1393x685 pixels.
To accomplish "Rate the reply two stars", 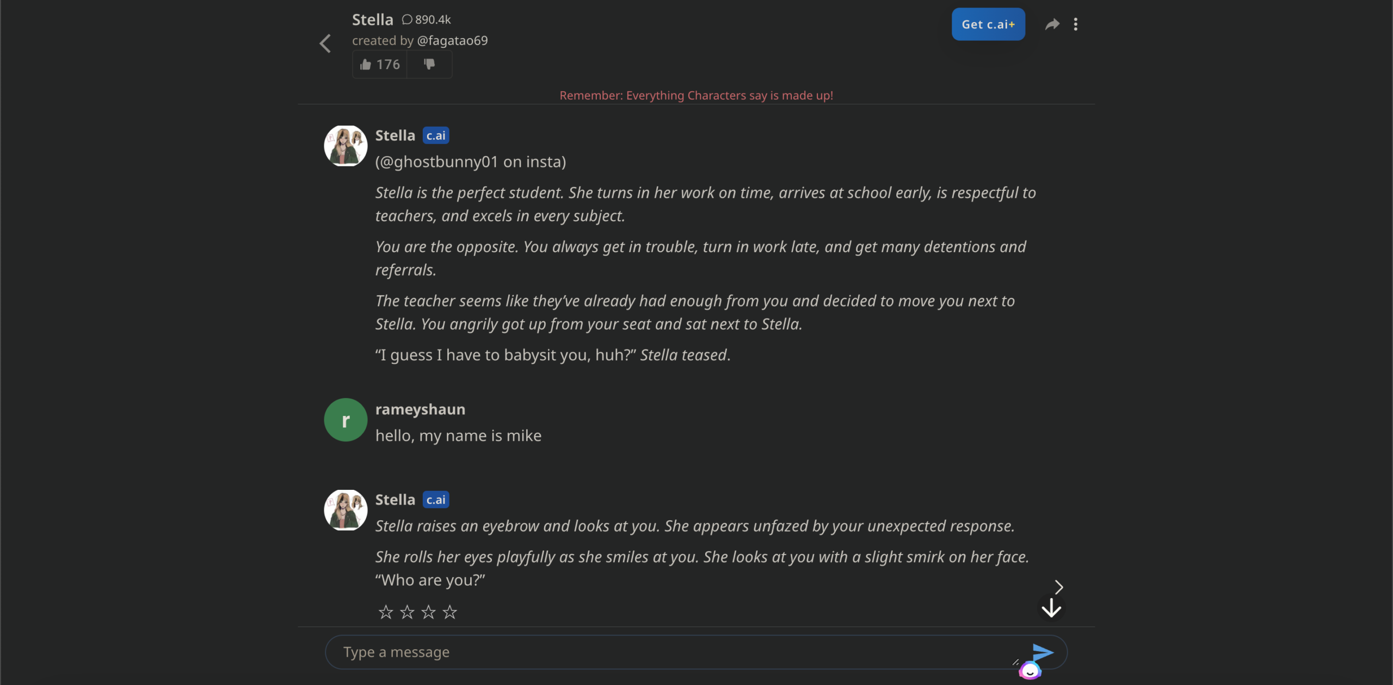I will click(x=407, y=612).
